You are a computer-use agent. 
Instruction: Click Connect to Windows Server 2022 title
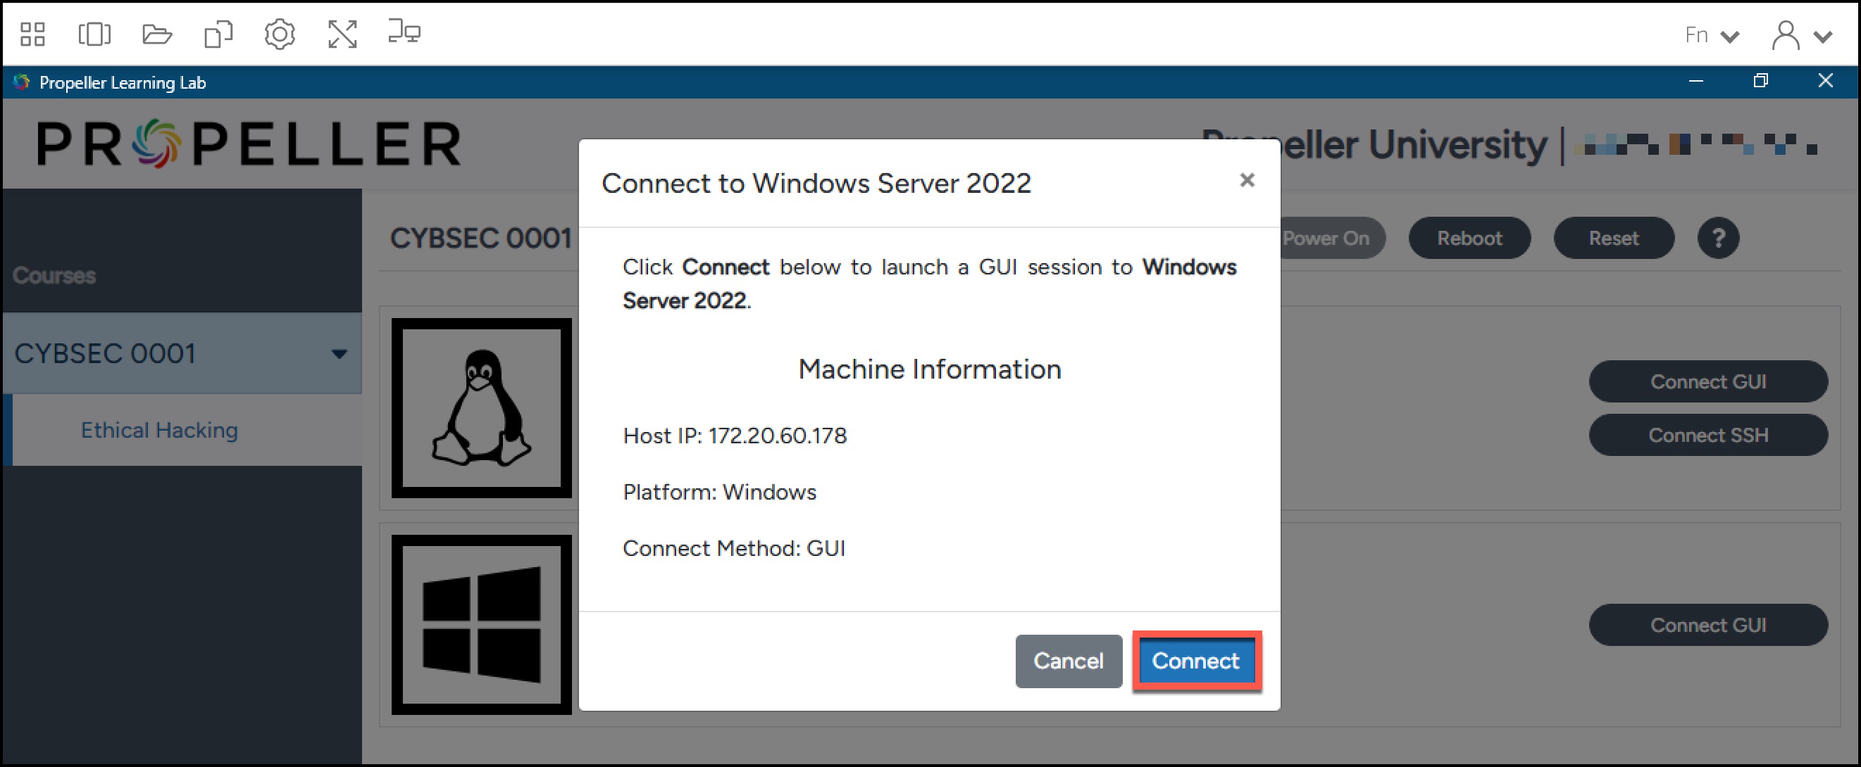[816, 183]
